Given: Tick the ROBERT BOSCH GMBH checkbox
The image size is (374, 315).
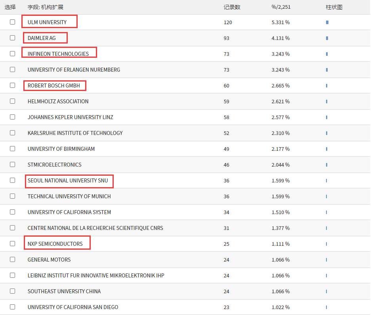Looking at the screenshot, I should [12, 85].
